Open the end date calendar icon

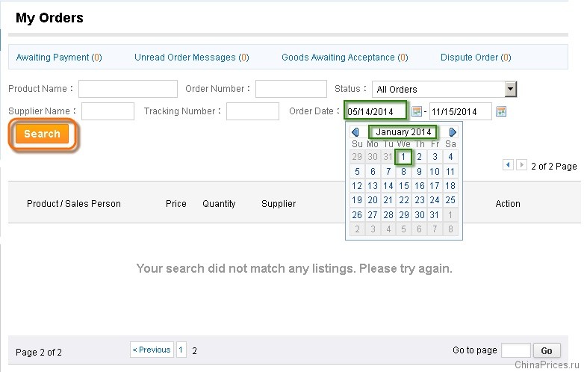click(501, 111)
